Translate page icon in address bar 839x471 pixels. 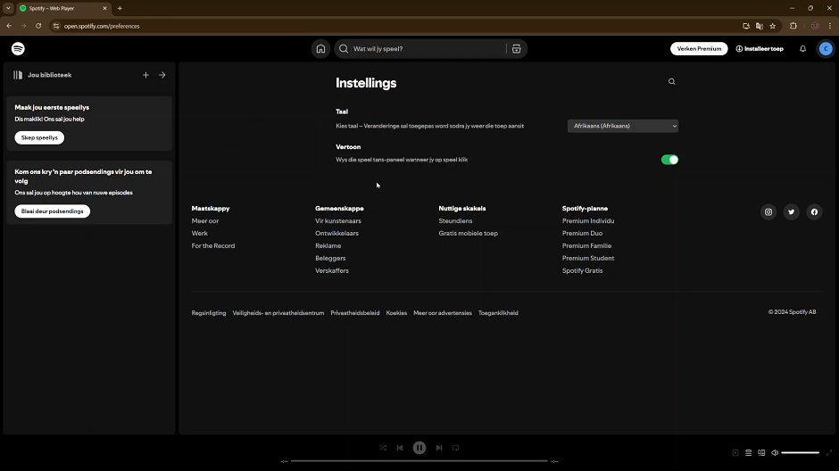(x=760, y=26)
